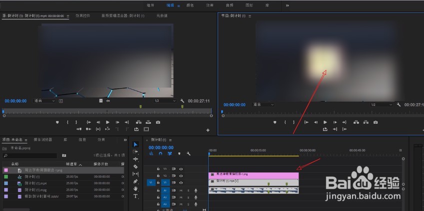
Task: Open 元数据 panel tab
Action: pos(162,16)
